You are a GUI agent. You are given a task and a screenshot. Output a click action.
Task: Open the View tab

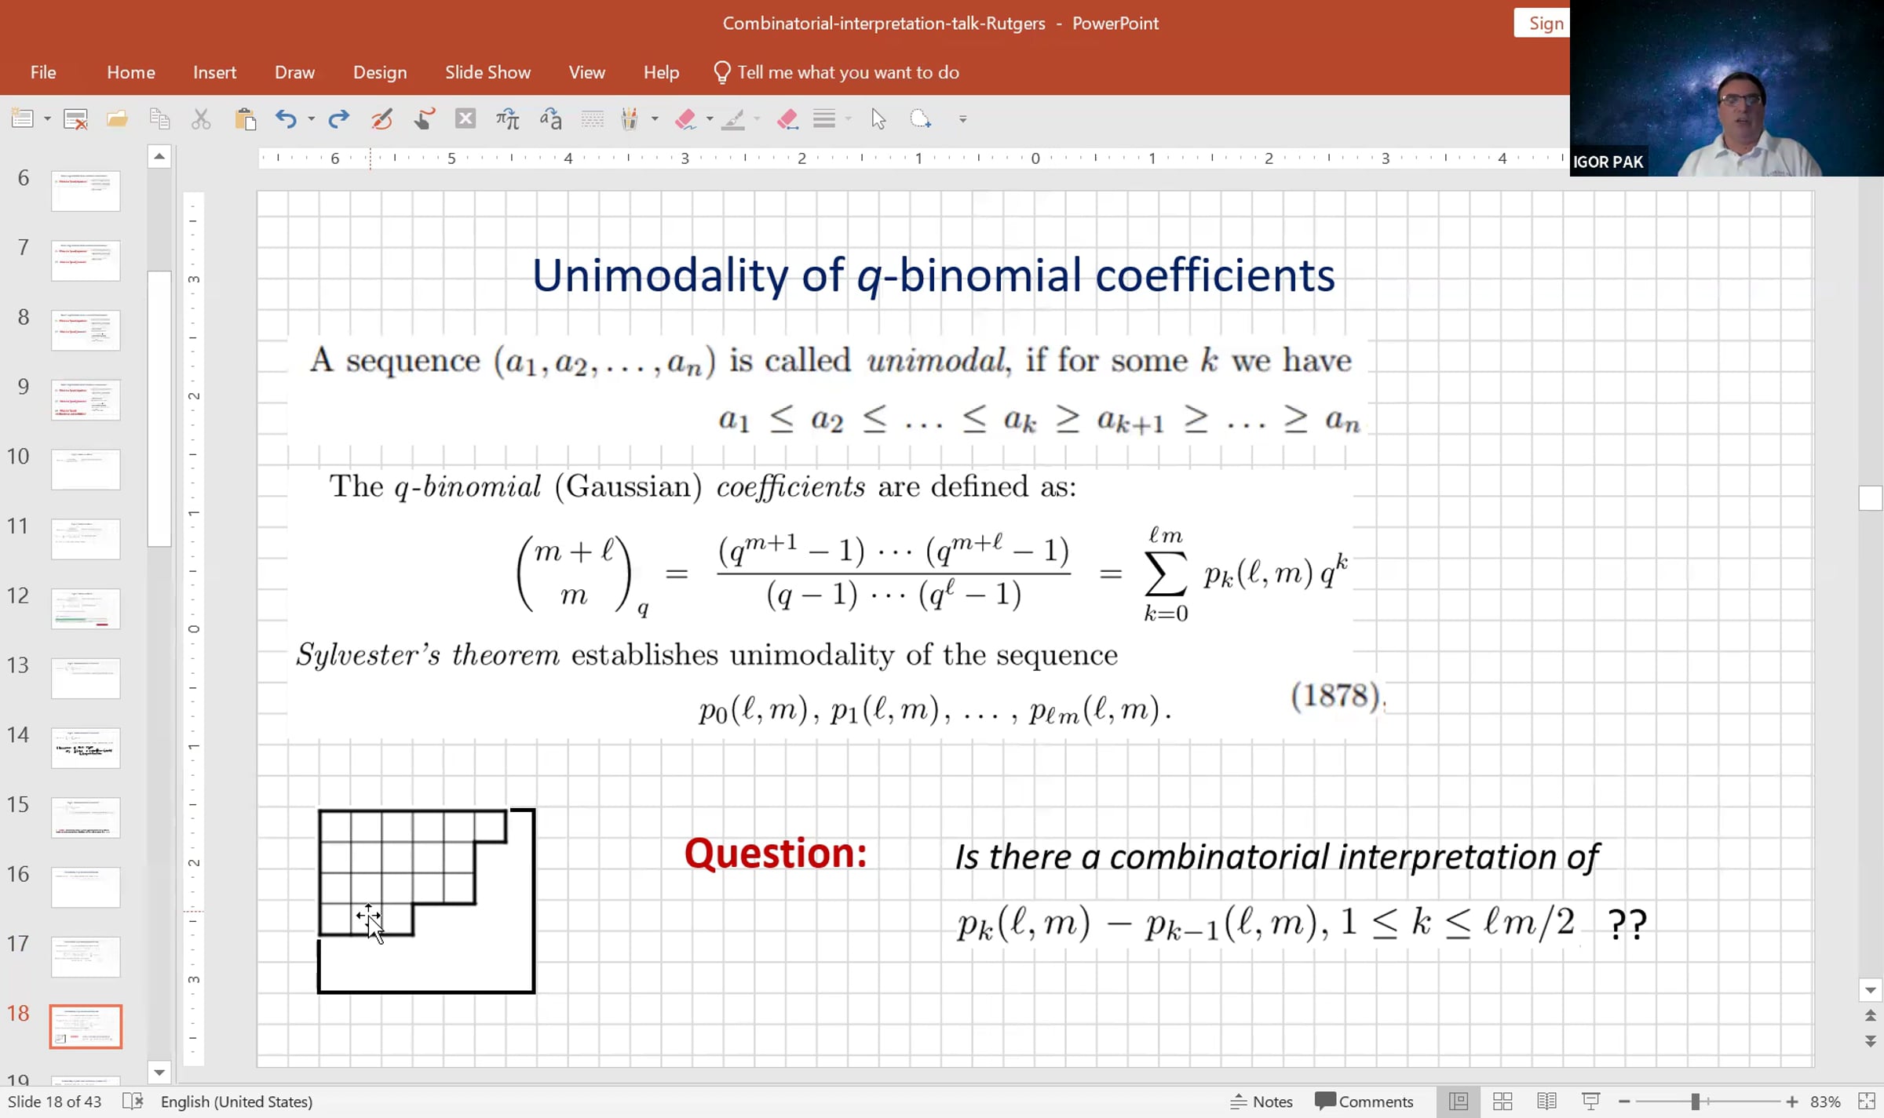586,72
